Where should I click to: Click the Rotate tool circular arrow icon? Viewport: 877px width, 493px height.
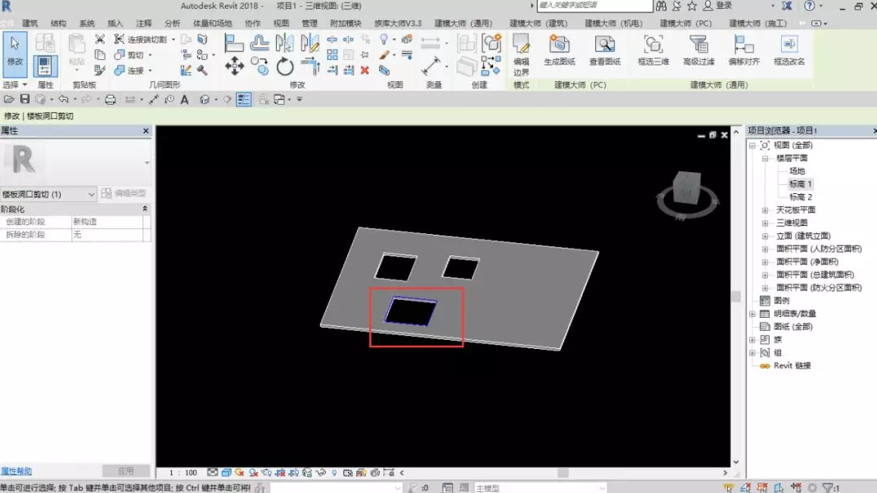click(284, 66)
